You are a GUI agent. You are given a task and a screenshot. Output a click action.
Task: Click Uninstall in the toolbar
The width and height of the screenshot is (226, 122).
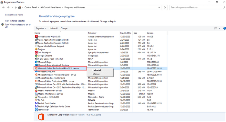pos(54,28)
